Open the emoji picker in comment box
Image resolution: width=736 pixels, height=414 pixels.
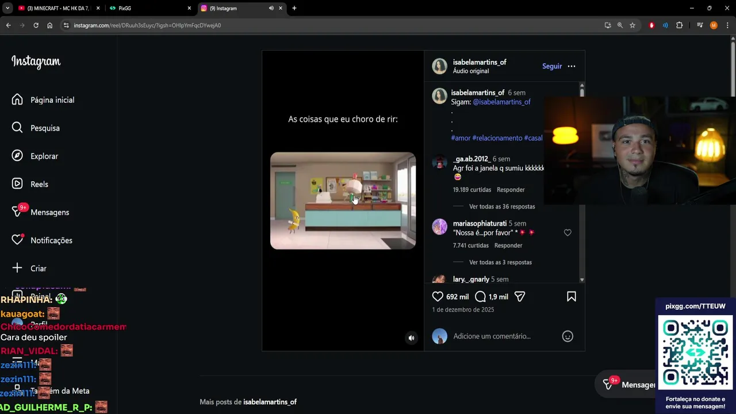(x=568, y=336)
